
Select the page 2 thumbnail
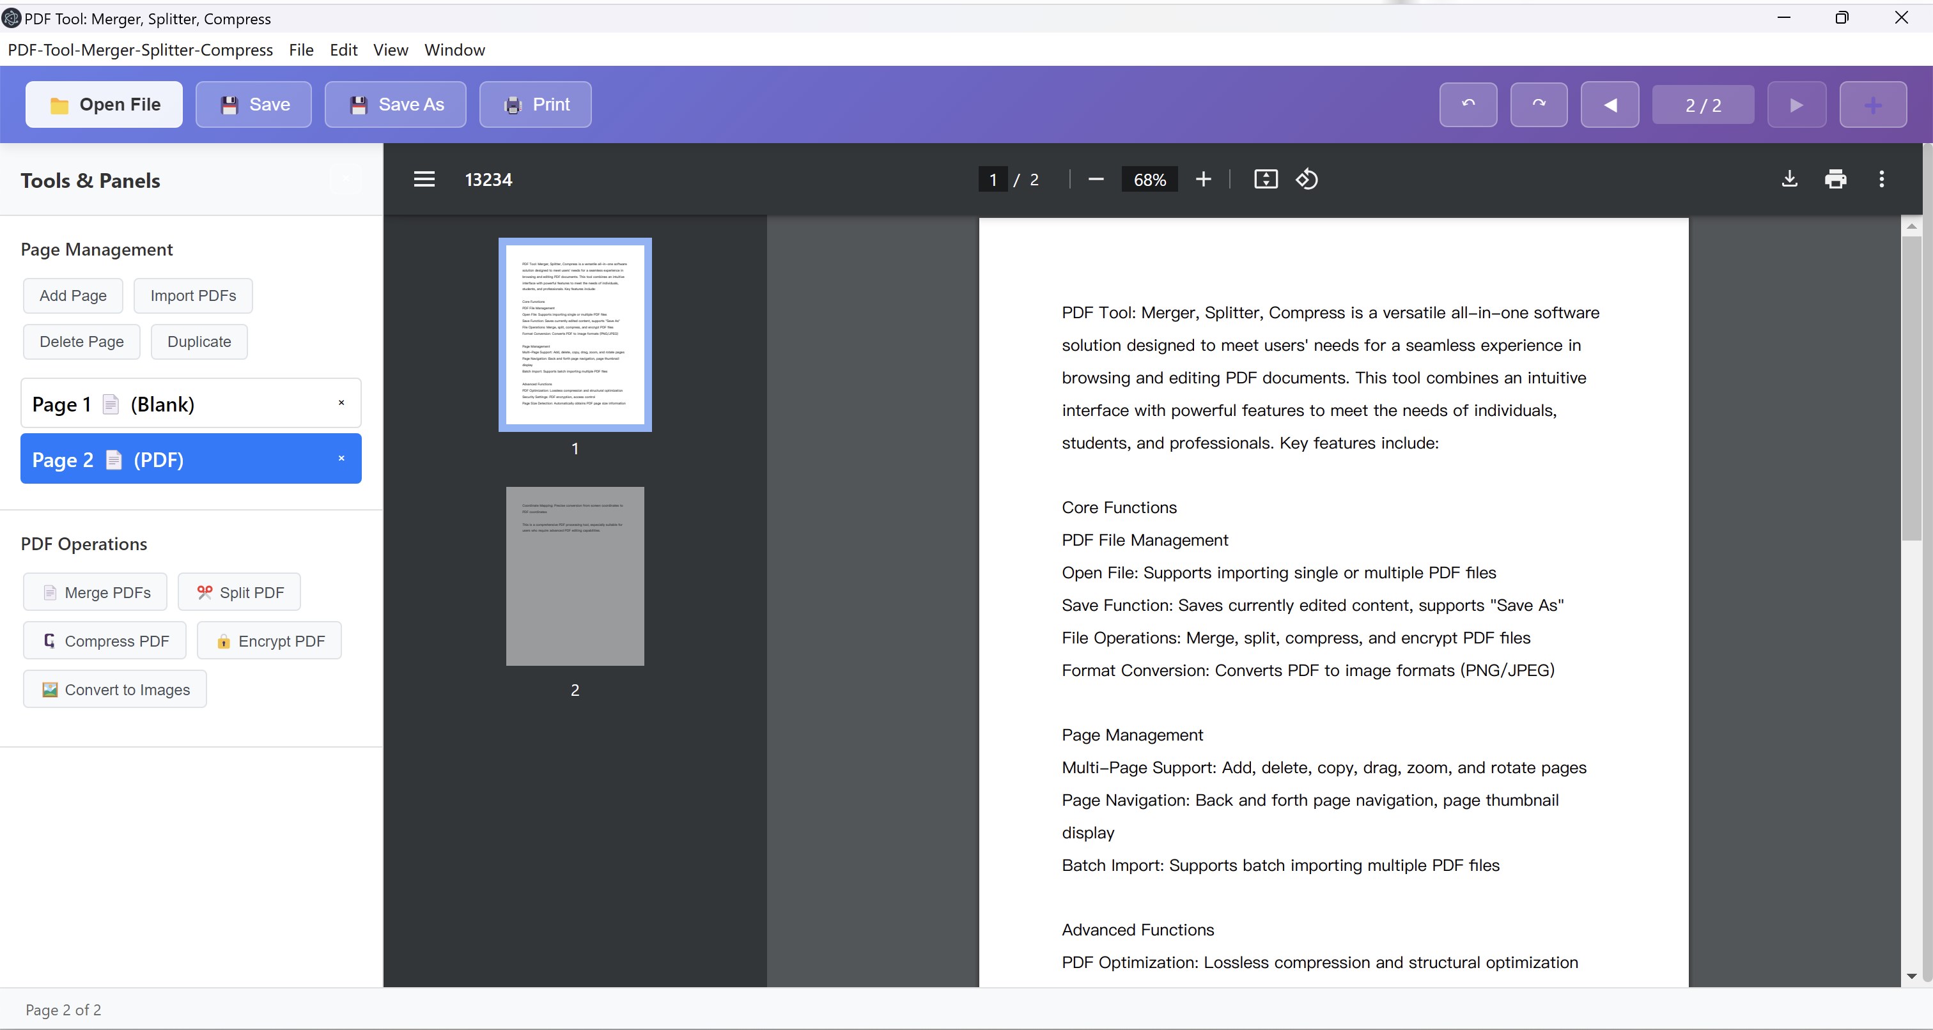coord(575,576)
